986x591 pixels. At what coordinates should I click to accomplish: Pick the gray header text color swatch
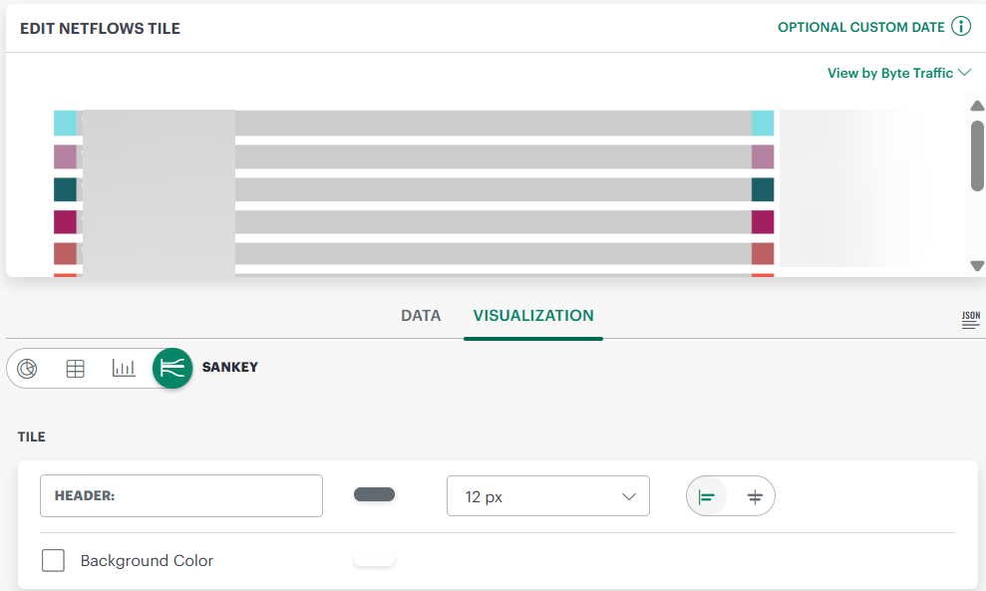(375, 494)
